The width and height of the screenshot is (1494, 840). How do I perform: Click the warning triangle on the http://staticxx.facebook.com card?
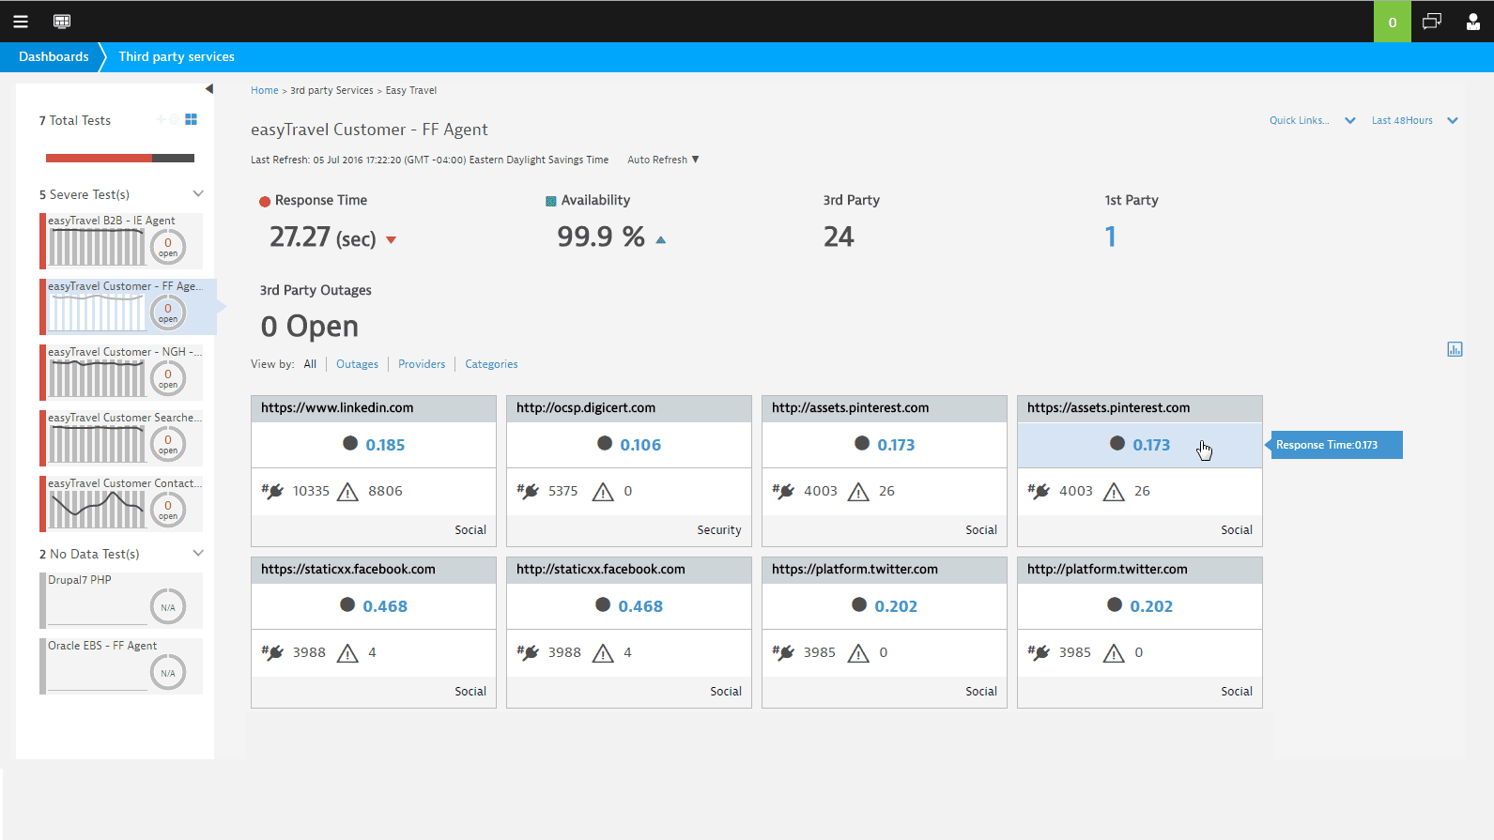click(603, 653)
